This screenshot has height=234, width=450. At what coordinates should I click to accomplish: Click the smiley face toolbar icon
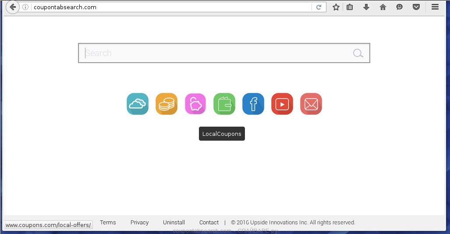pos(400,7)
